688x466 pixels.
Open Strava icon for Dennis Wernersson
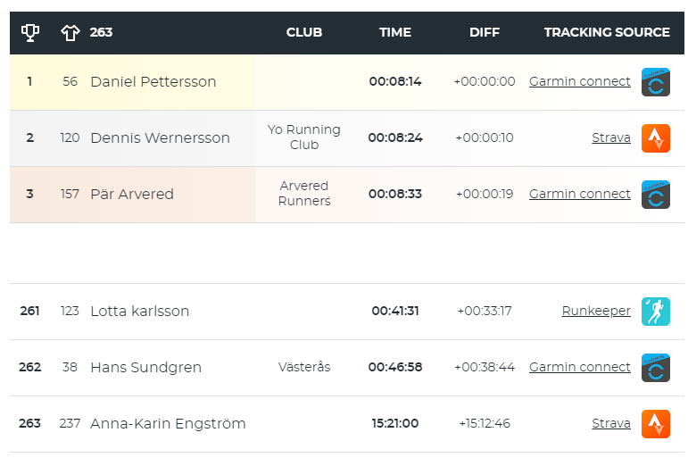pyautogui.click(x=656, y=138)
